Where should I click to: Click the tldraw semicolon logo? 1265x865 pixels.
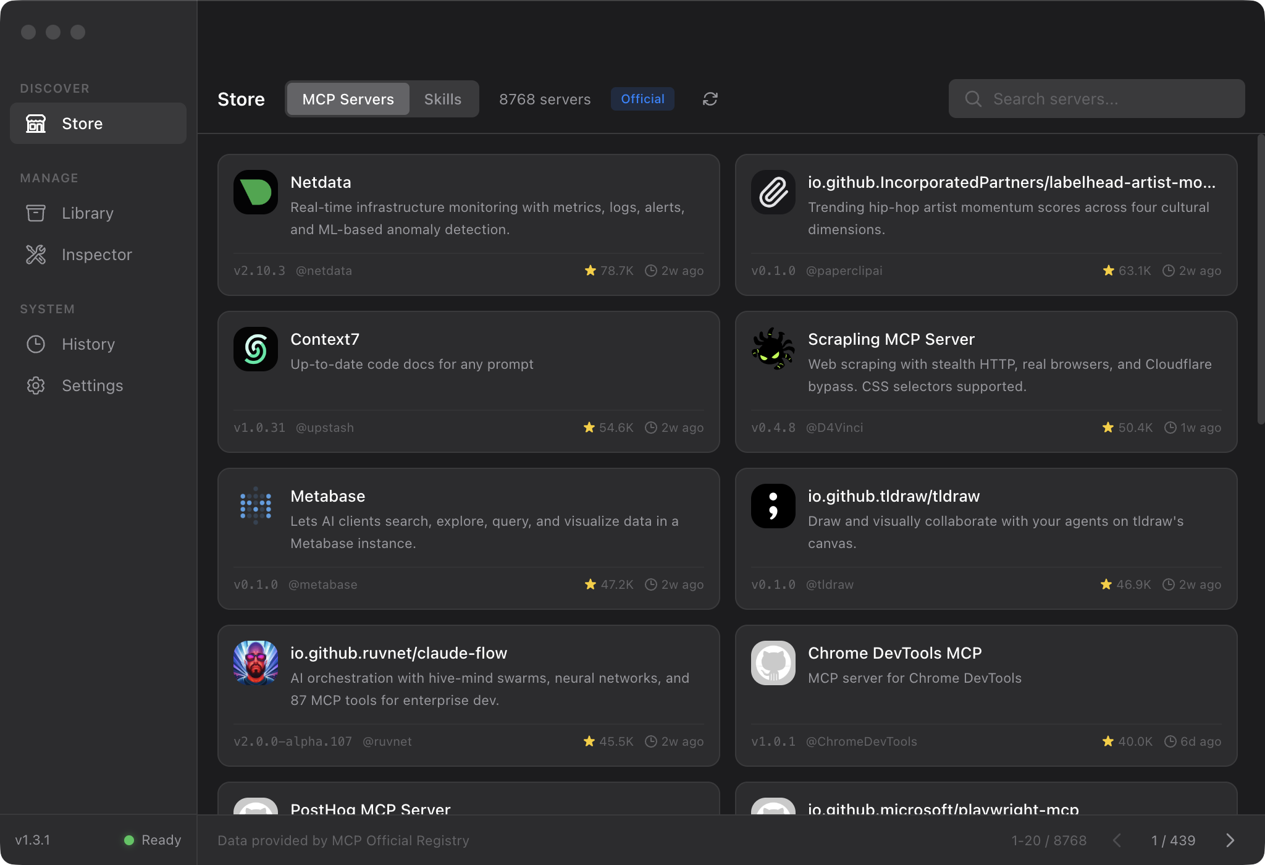(x=773, y=506)
